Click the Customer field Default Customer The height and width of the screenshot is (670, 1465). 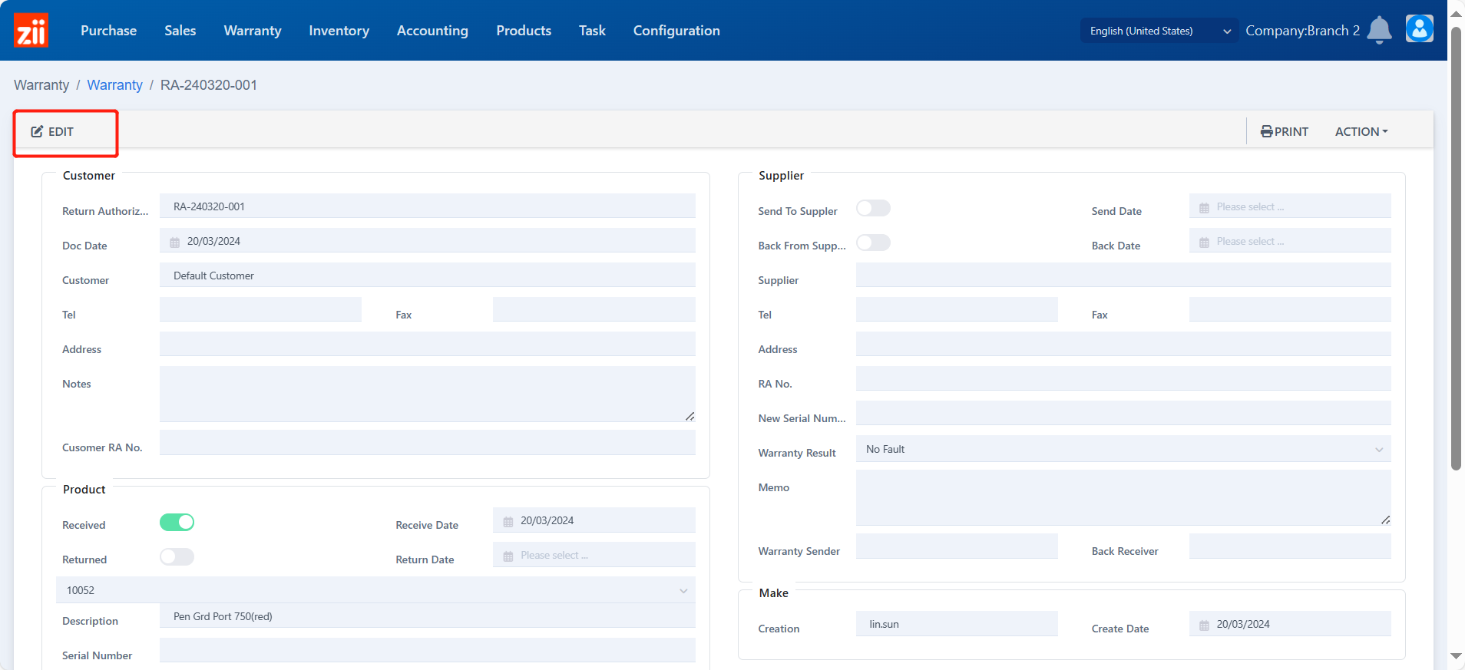coord(428,276)
